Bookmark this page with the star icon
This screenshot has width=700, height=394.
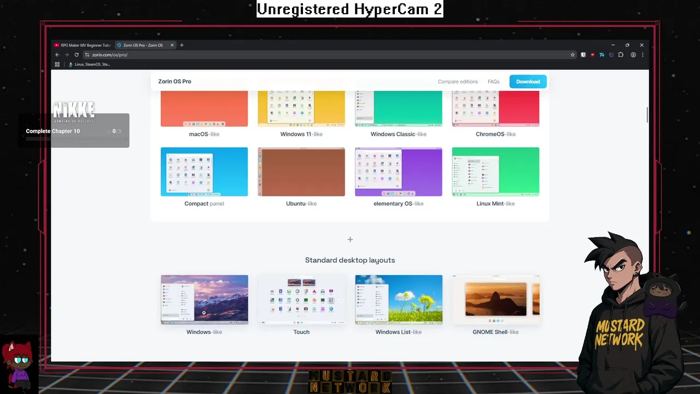click(573, 55)
